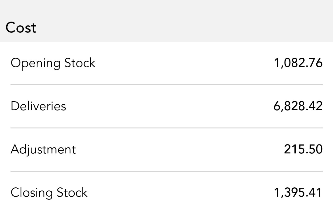The image size is (333, 213).
Task: Select the Opening Stock label
Action: (53, 63)
